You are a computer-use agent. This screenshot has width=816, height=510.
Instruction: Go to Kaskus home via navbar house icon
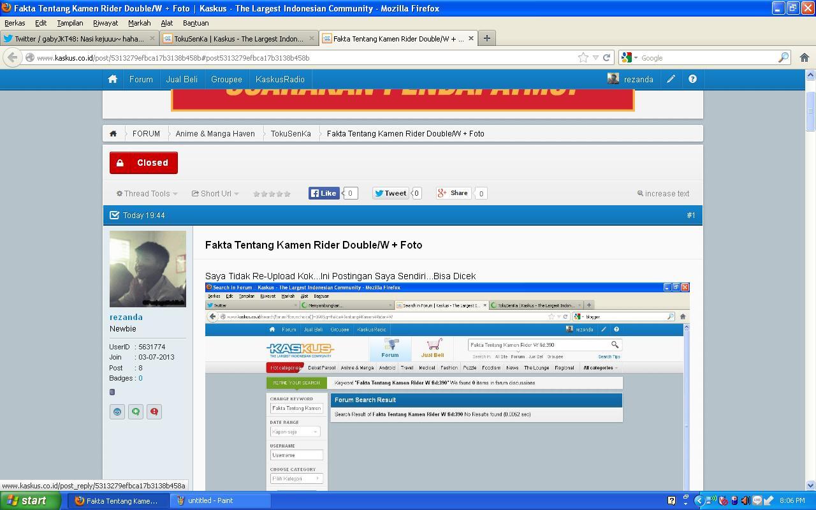tap(113, 79)
